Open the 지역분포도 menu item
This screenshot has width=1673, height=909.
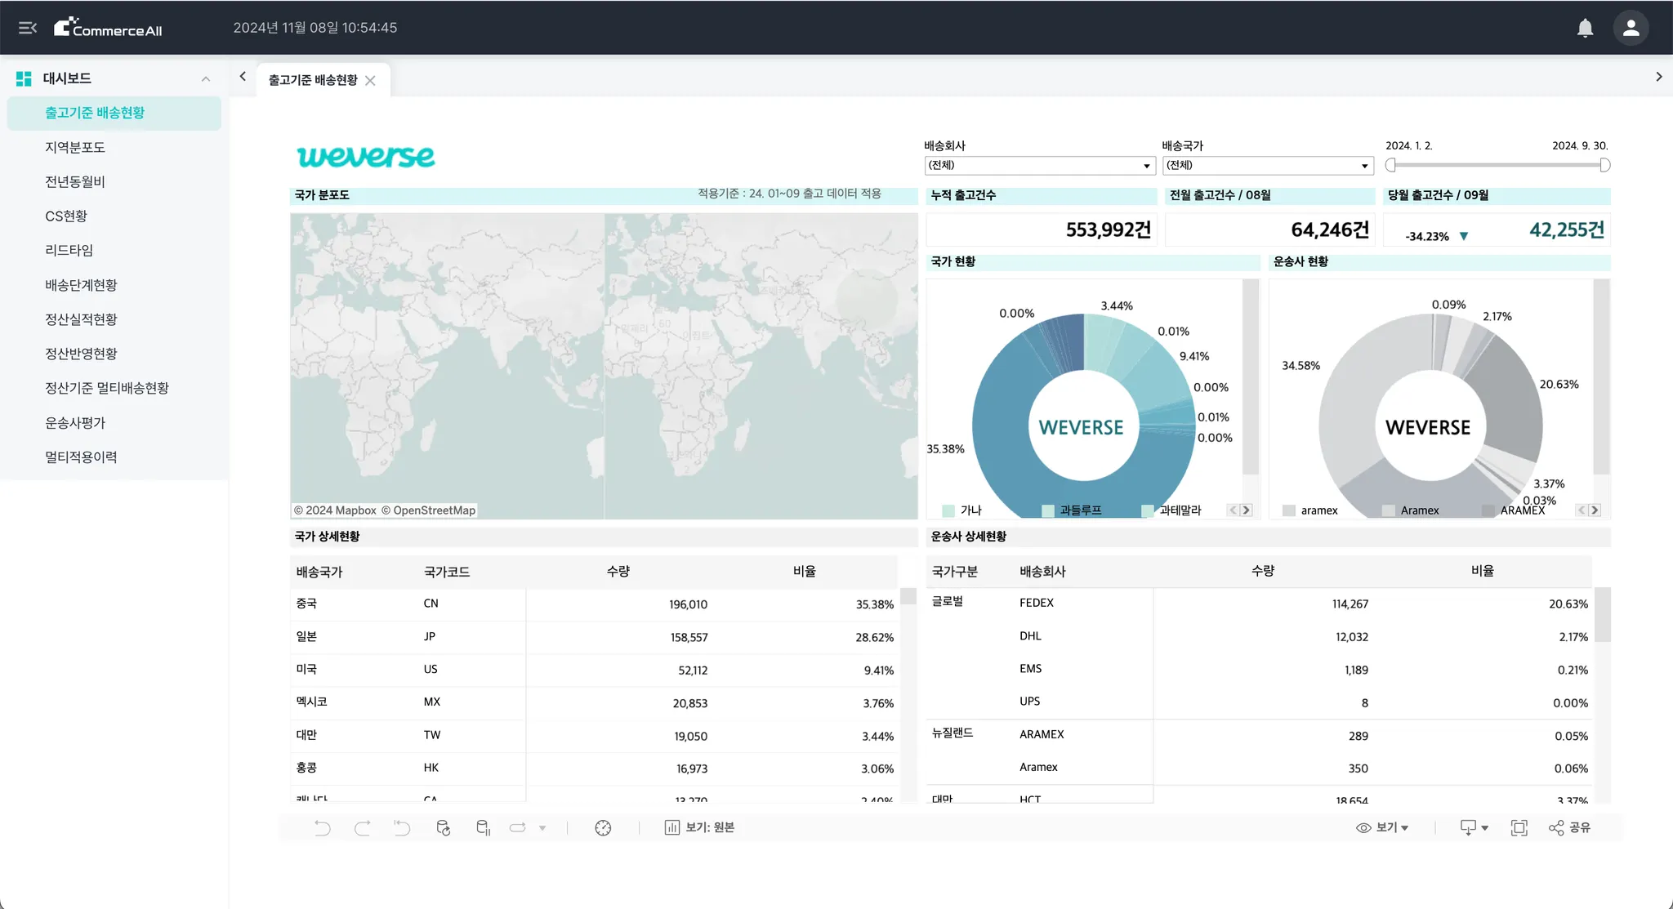(75, 147)
